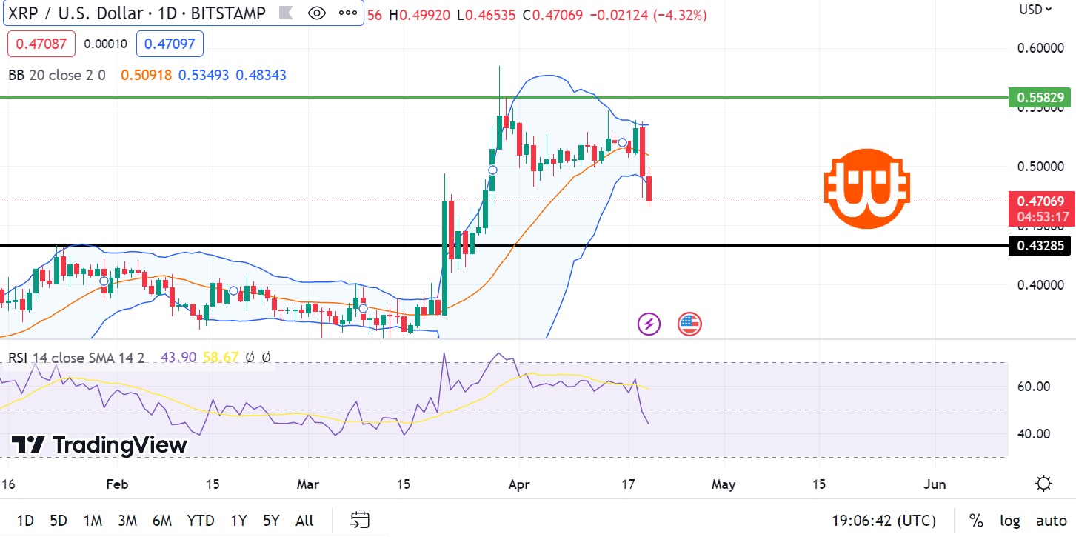1076x537 pixels.
Task: Click the 60.00 RSI axis label
Action: tap(1034, 386)
